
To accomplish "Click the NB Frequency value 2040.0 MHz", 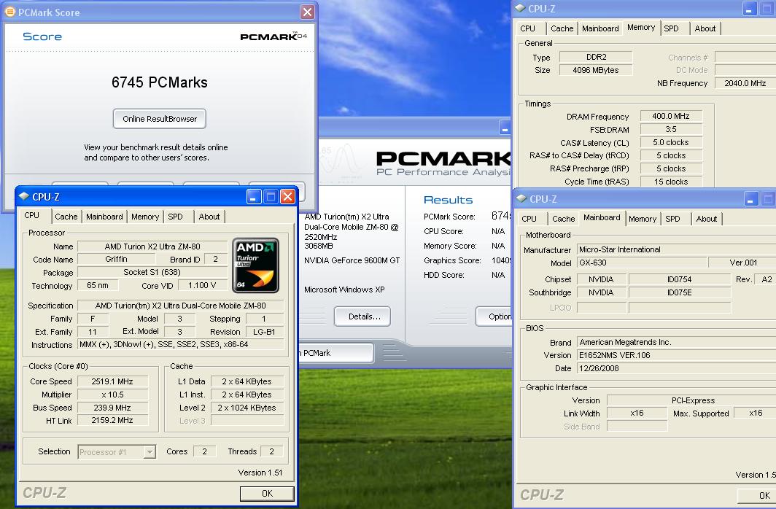I will click(745, 83).
